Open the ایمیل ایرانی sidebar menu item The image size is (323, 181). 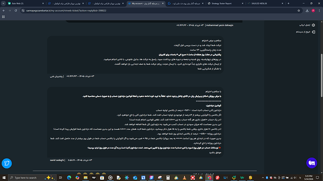[x=307, y=25]
